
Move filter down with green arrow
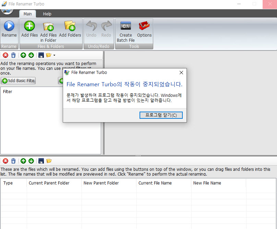click(x=31, y=55)
